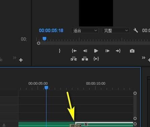Open the 适合 zoom level dropdown
The image size is (150, 127).
pos(85,30)
